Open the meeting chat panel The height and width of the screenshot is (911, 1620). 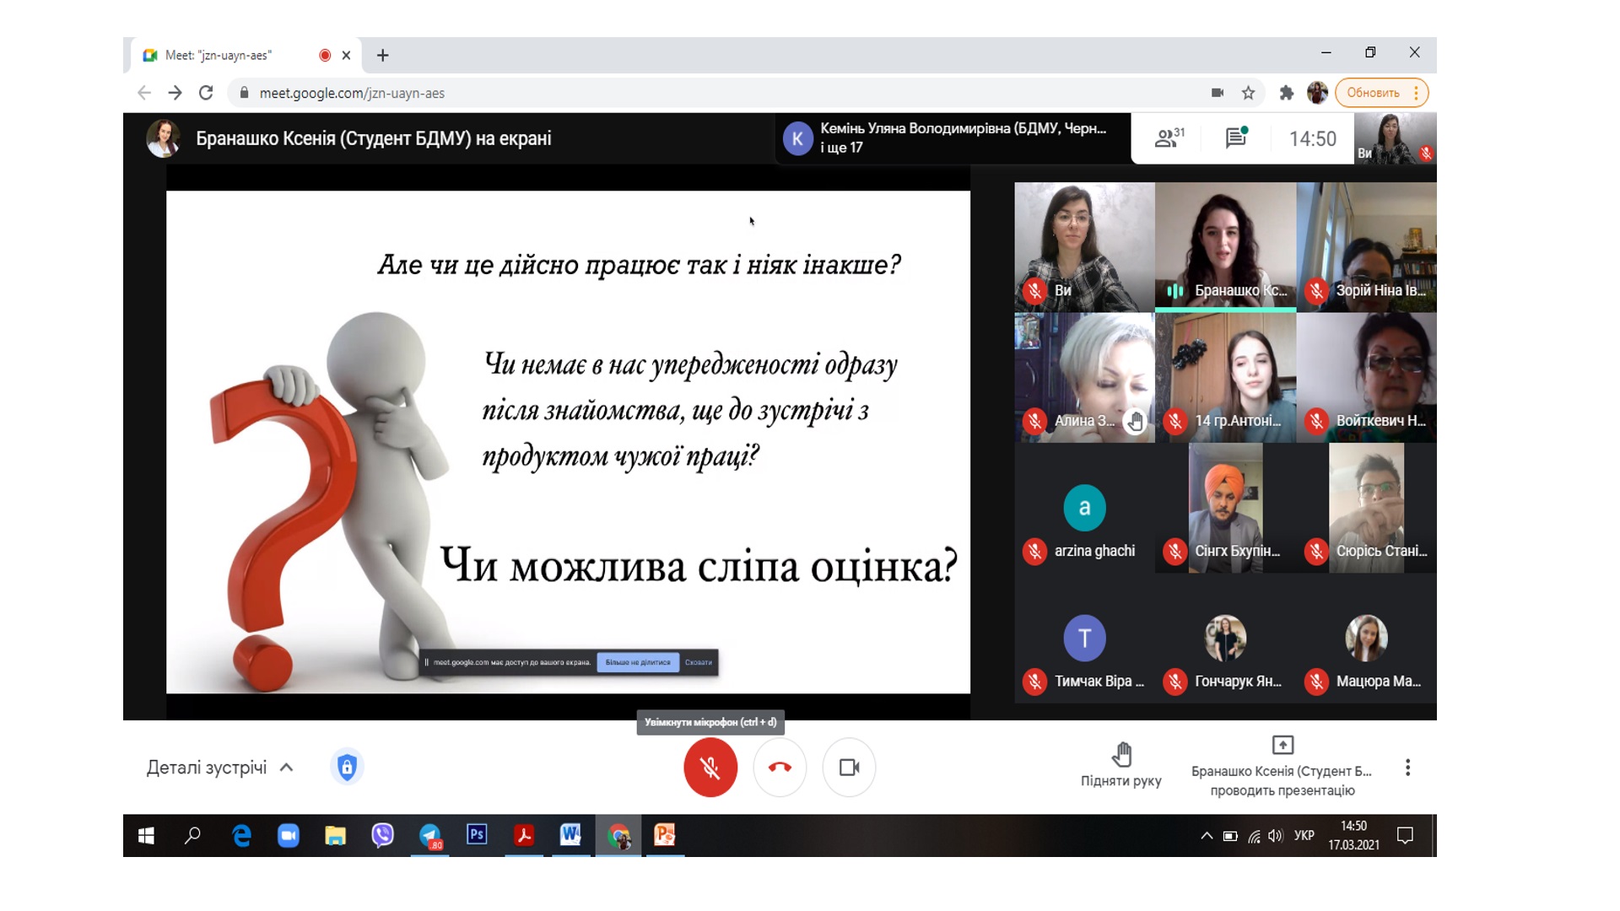click(1236, 137)
